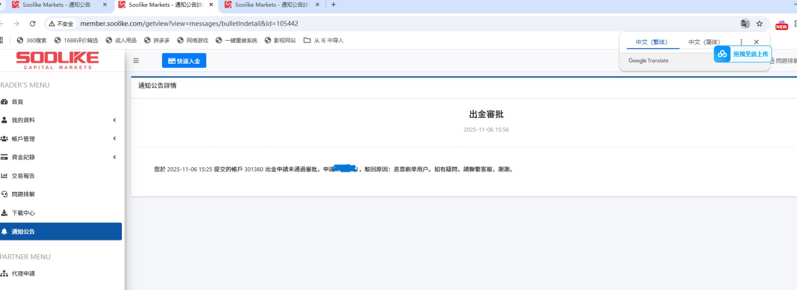Click the 不安全 site security warning

coord(61,24)
